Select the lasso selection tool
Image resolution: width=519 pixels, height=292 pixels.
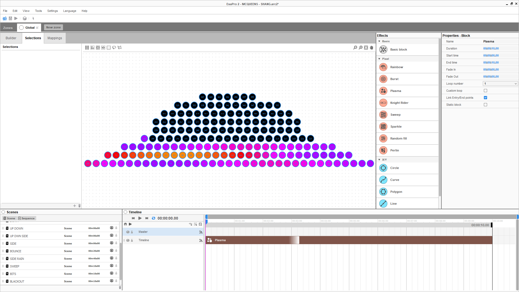(114, 48)
